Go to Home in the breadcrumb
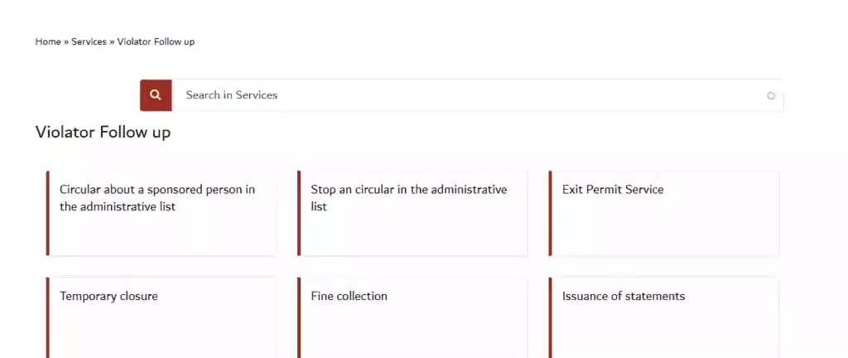The height and width of the screenshot is (358, 848). point(48,41)
